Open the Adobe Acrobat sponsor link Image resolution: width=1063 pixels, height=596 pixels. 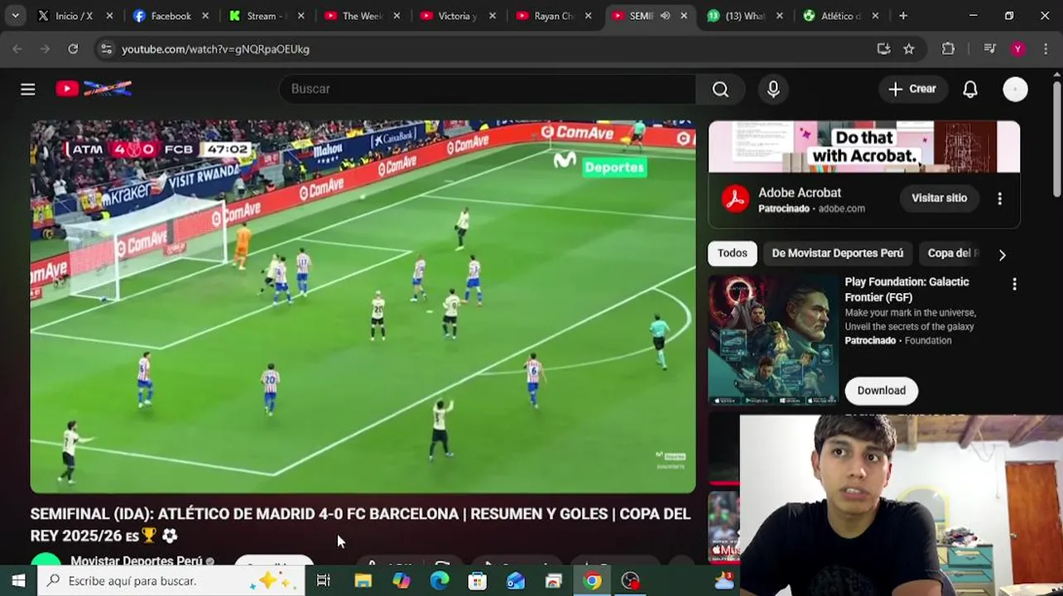point(800,193)
